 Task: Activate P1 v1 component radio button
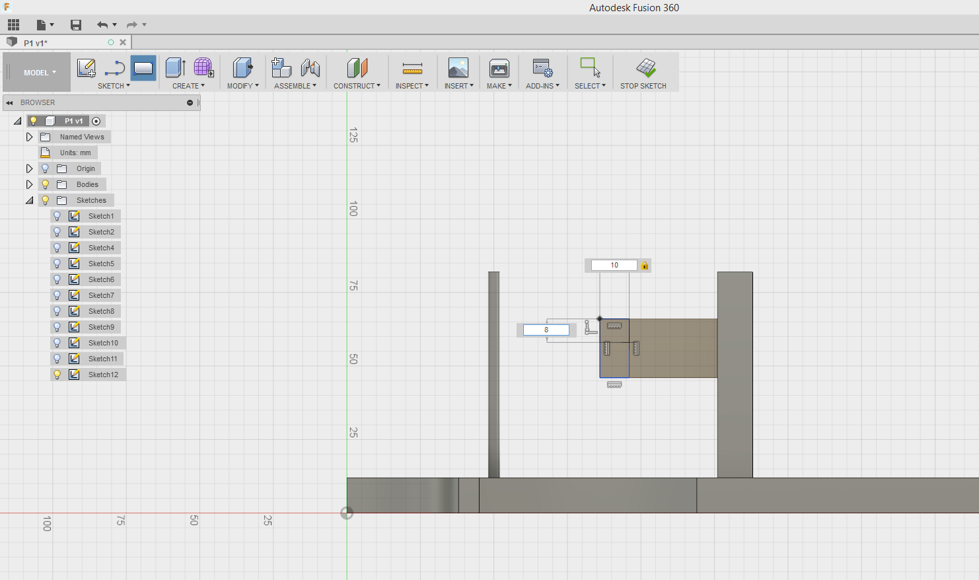click(x=96, y=121)
